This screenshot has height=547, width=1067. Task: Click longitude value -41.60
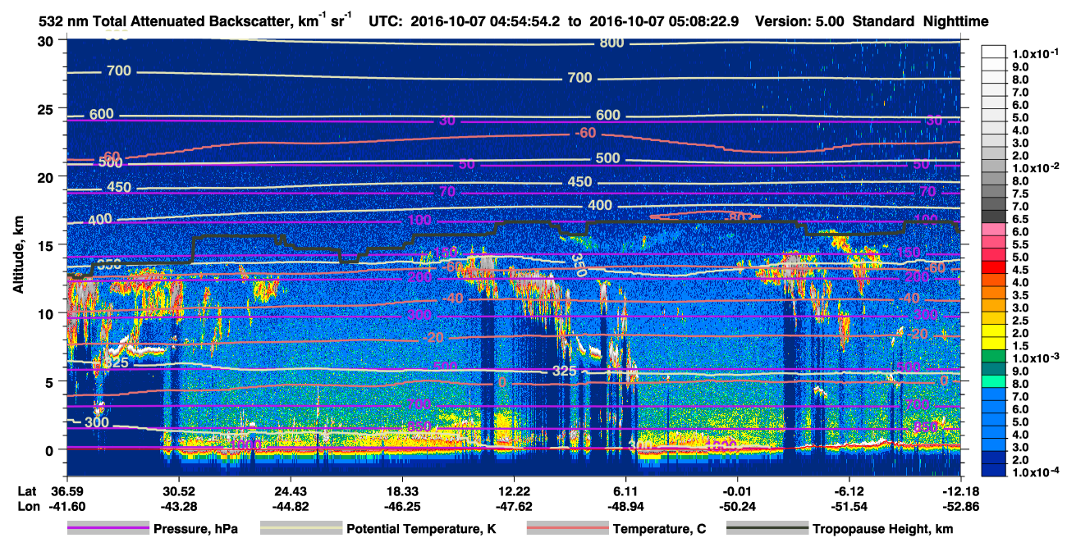click(66, 505)
